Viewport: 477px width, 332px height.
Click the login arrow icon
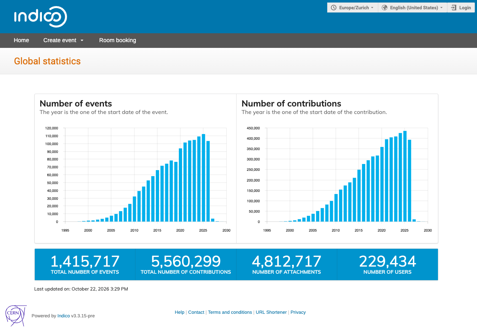coord(454,8)
